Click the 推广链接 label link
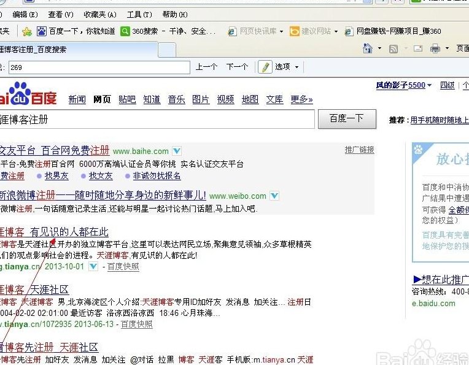The width and height of the screenshot is (469, 365). (359, 150)
